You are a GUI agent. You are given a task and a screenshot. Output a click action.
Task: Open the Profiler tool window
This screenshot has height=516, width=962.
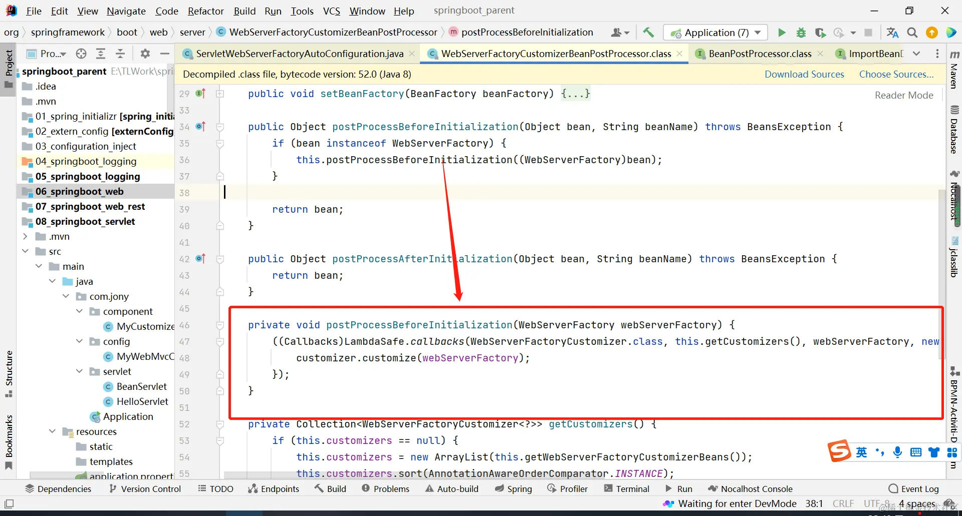tap(568, 489)
